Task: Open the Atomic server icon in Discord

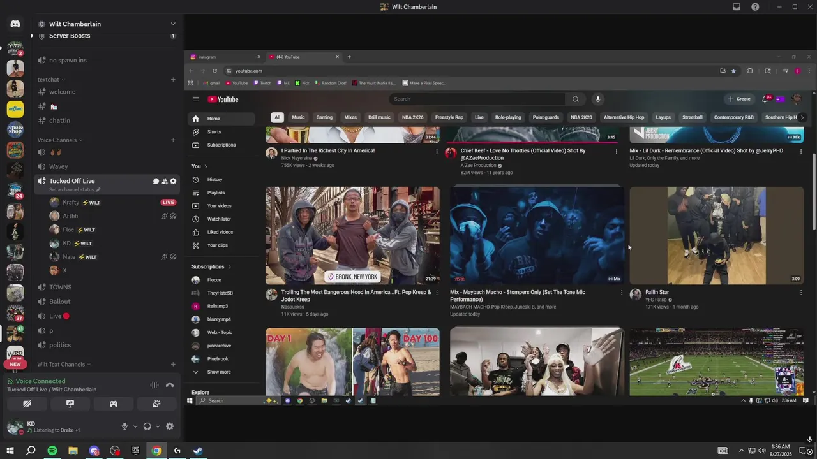Action: [15, 108]
